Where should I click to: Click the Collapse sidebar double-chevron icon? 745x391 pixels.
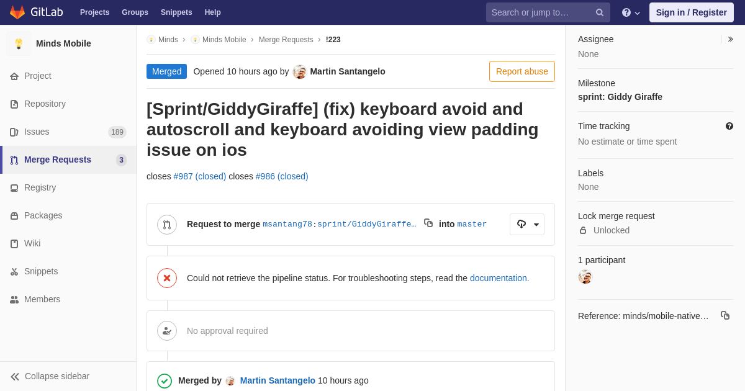(15, 377)
